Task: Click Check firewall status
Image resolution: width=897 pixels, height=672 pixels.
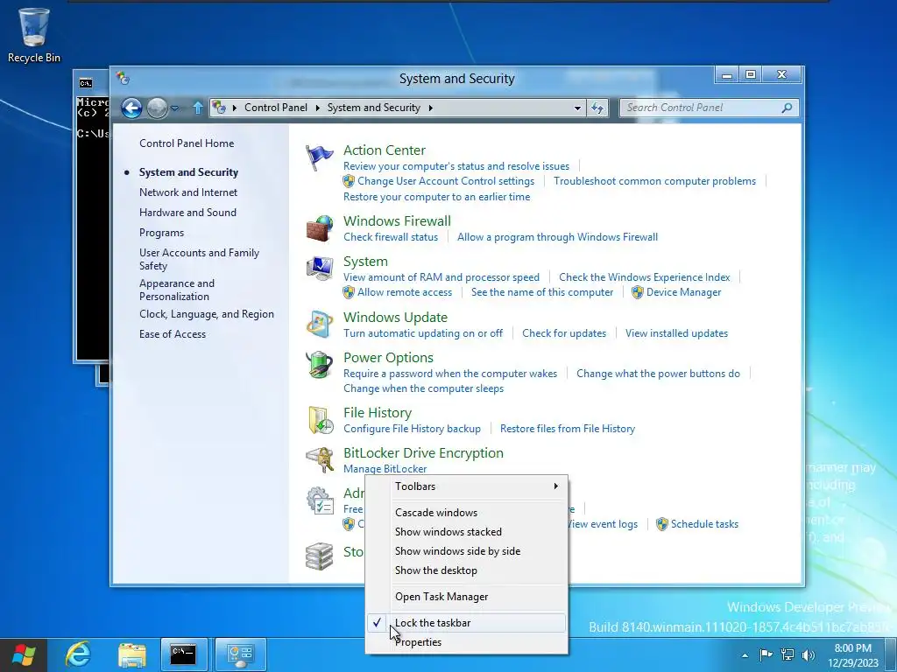Action: [x=391, y=237]
